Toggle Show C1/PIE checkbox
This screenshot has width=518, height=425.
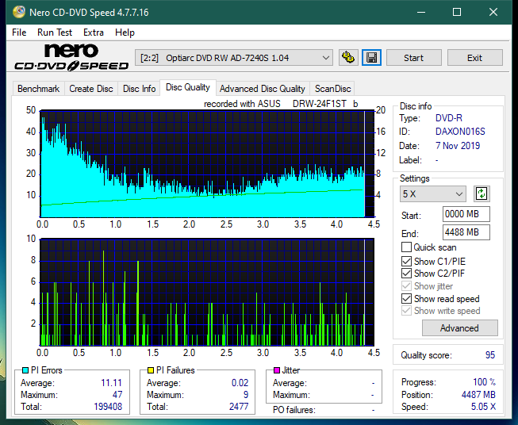406,261
